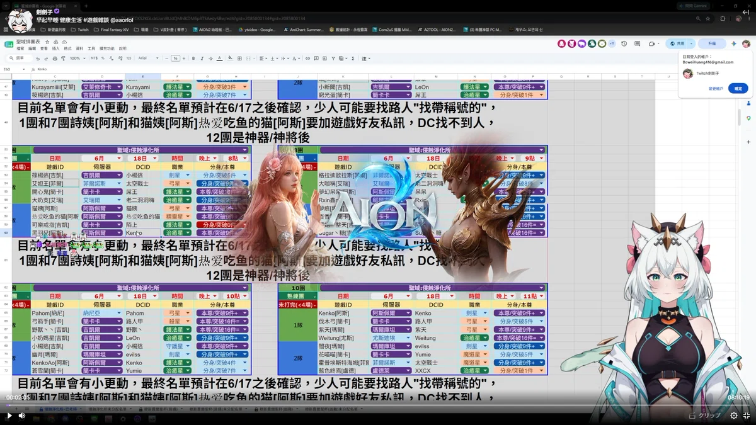
Task: Insert a comment via toolbar icon
Action: 316,58
